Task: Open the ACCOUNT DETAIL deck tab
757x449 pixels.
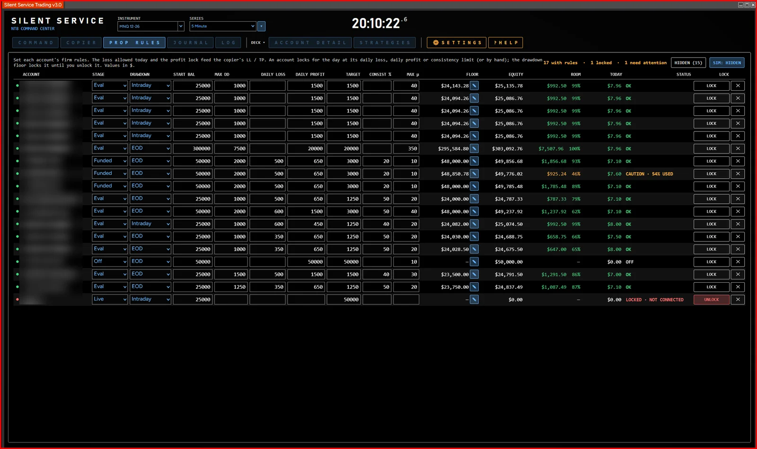Action: [310, 43]
